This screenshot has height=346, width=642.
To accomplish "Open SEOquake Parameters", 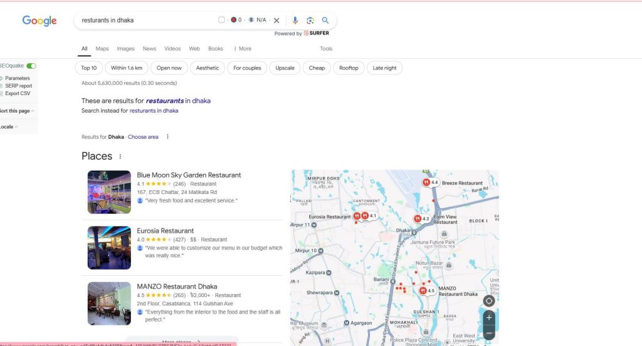I will pos(17,78).
